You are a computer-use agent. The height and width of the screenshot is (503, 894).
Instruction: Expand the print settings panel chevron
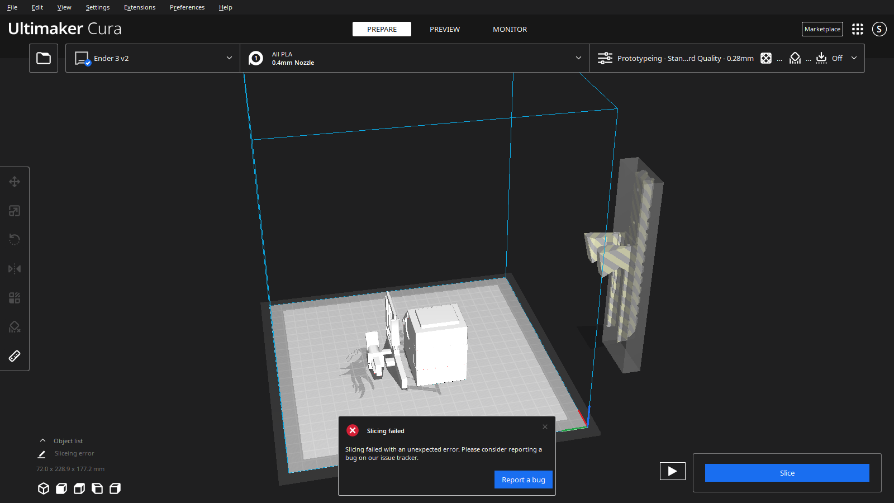tap(854, 58)
